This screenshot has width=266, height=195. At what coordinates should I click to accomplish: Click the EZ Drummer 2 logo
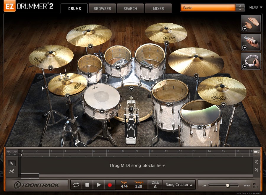tap(29, 6)
